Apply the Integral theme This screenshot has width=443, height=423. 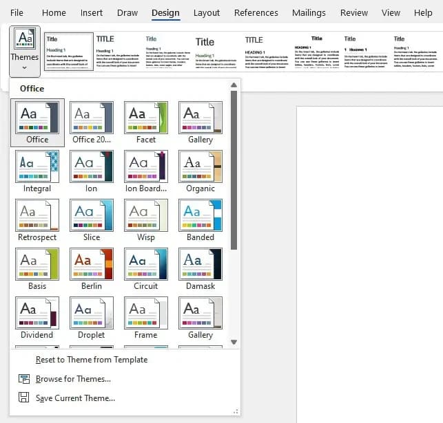(37, 171)
